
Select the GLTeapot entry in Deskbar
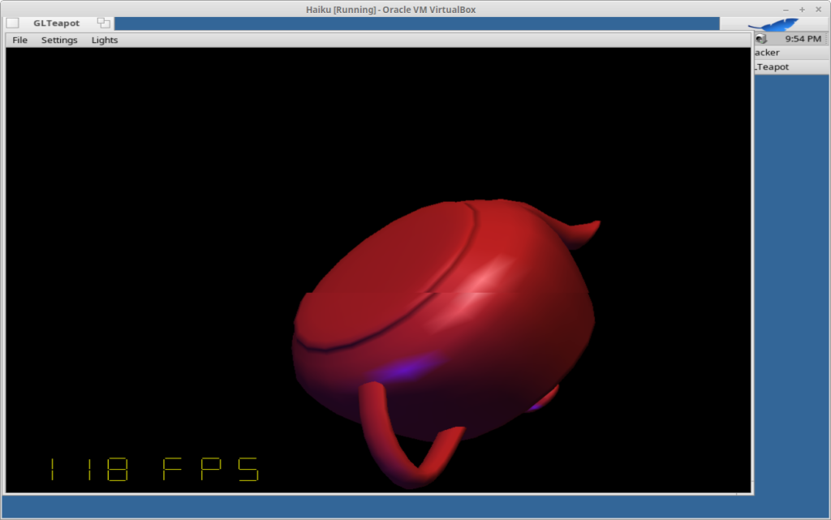click(x=792, y=67)
